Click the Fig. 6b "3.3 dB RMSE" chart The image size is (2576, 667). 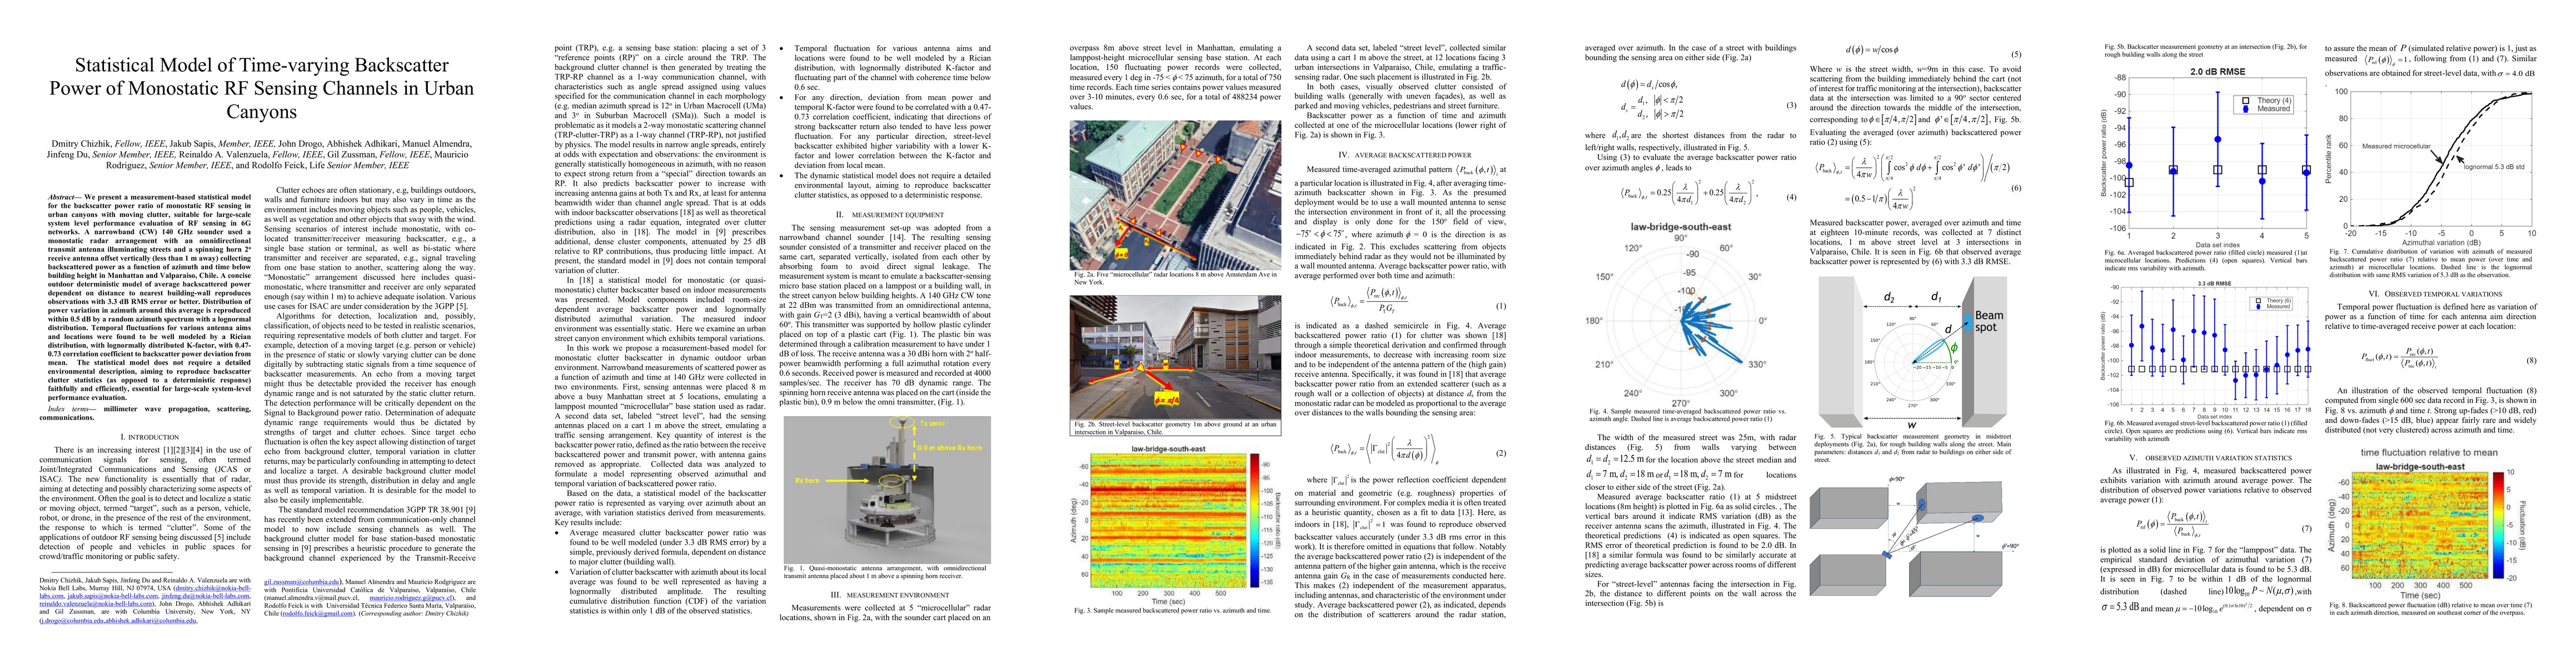click(2205, 350)
